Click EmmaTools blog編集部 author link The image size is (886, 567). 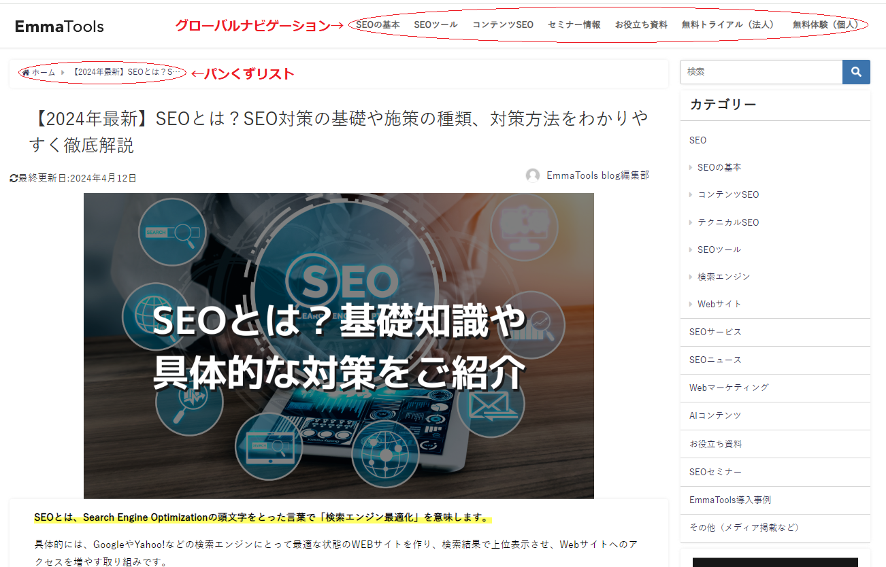[x=597, y=175]
